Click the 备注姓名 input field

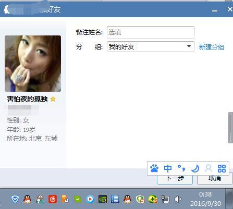[151, 32]
